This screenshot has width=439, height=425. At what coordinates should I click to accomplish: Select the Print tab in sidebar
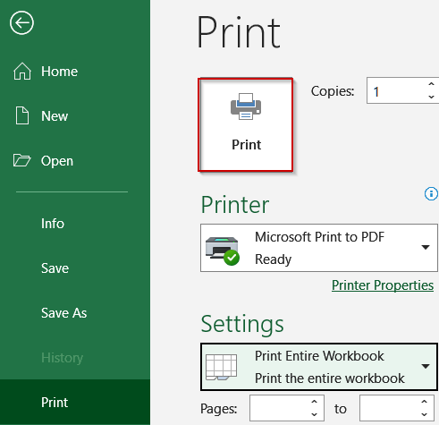(75, 403)
